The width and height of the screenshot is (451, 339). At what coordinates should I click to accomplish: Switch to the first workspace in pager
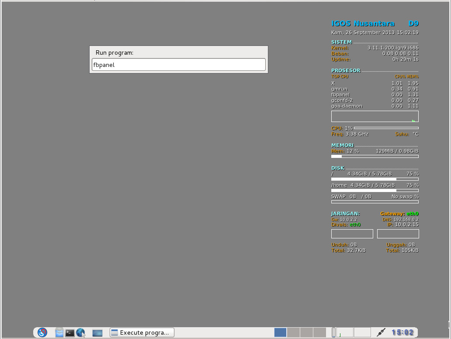(x=280, y=332)
